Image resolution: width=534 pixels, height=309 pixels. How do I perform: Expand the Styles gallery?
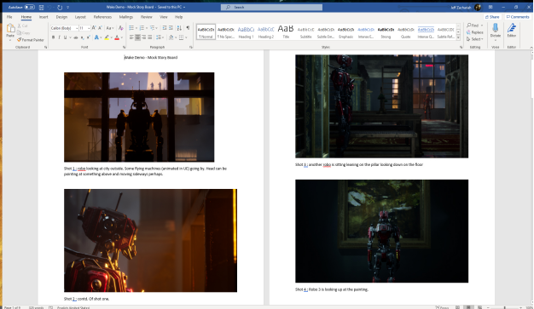click(458, 37)
